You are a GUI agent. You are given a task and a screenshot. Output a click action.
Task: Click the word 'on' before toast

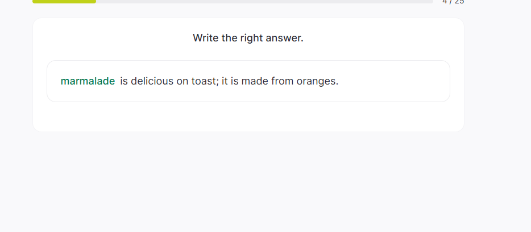coord(182,81)
